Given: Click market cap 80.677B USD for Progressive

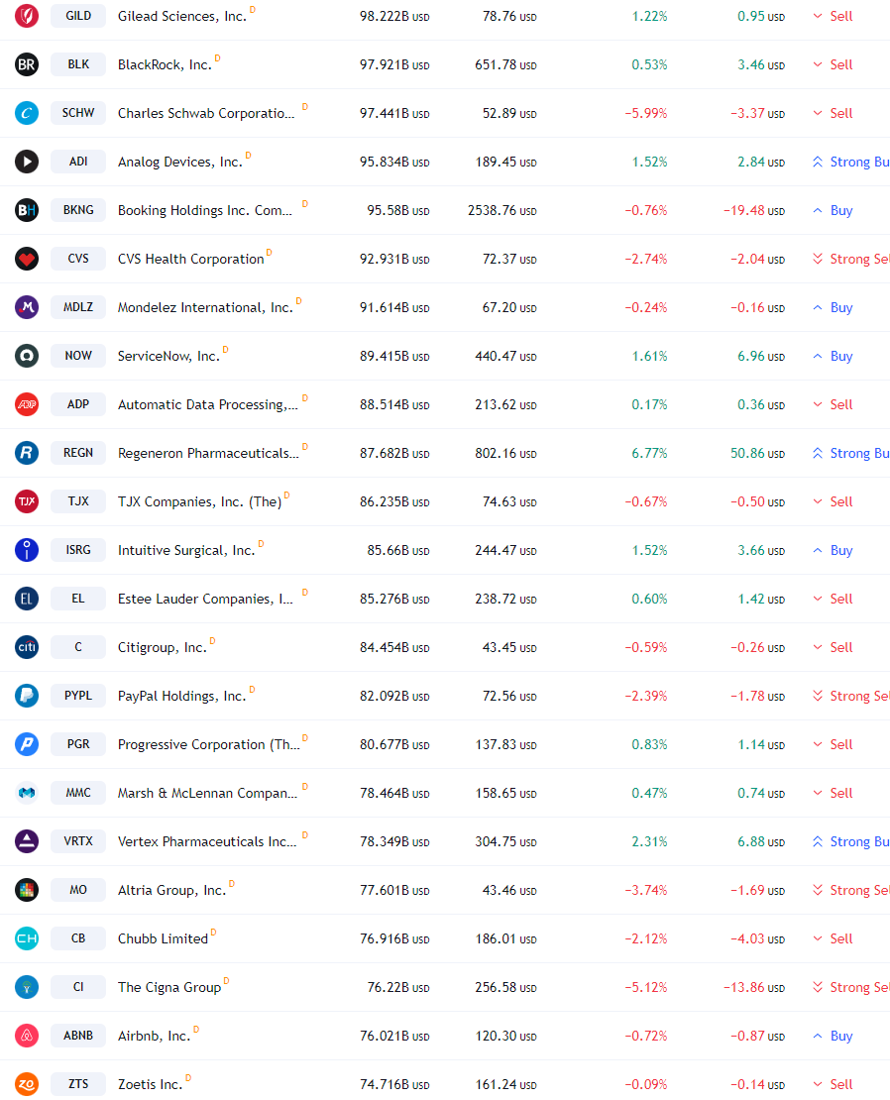Looking at the screenshot, I should 394,744.
